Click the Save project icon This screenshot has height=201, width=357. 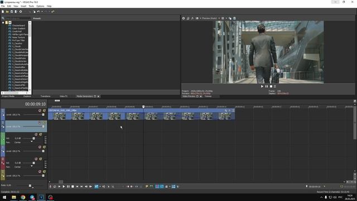[12, 12]
